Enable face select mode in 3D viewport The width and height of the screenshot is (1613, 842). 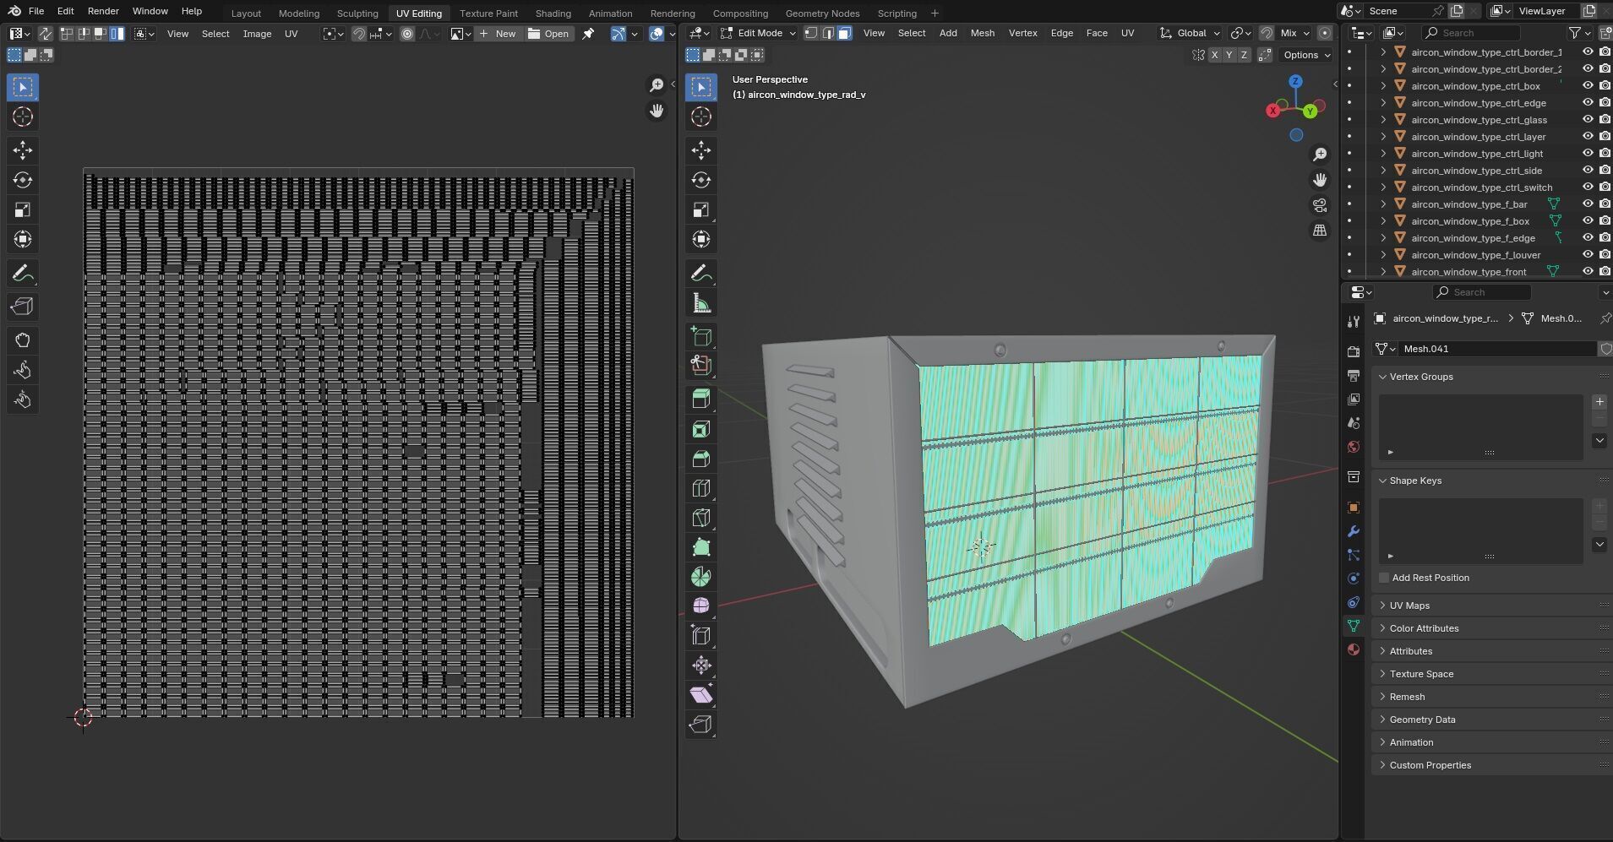click(844, 33)
